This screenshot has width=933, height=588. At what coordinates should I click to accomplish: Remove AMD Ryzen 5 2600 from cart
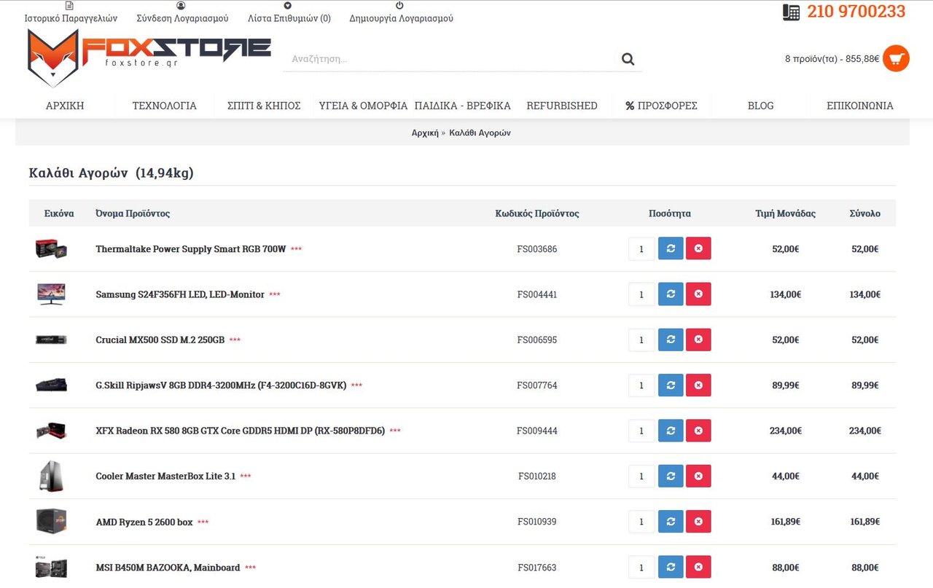[x=698, y=522]
